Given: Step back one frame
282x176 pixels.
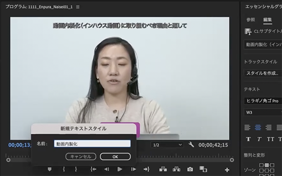Looking at the screenshot, I should (x=106, y=169).
